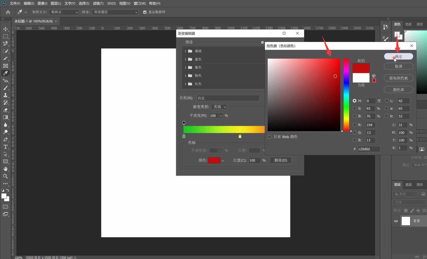Select the Hand tool
427x259 pixels.
click(5, 169)
